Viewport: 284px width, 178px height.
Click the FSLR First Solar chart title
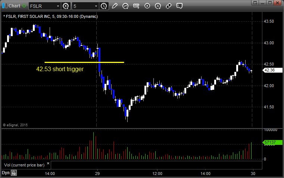coord(50,16)
